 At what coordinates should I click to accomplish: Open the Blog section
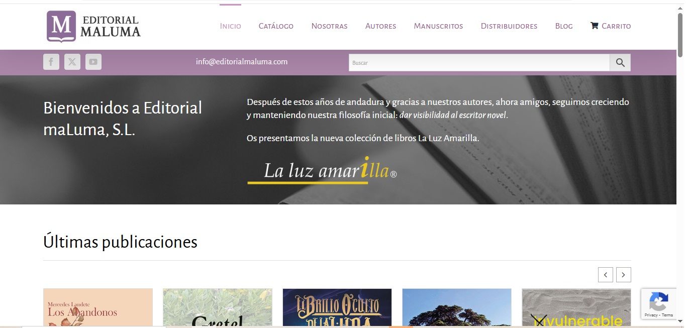pyautogui.click(x=563, y=26)
